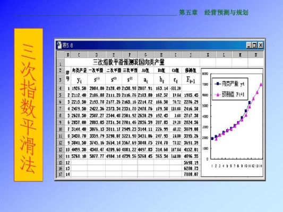This screenshot has height=212, width=283.
Task: Select column D header
Action: (97, 55)
